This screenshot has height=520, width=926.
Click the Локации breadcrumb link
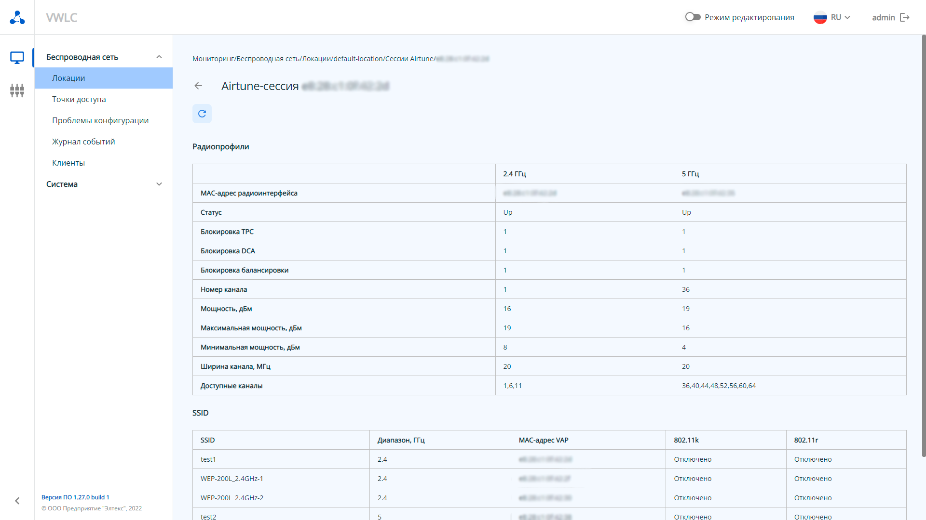click(x=316, y=59)
